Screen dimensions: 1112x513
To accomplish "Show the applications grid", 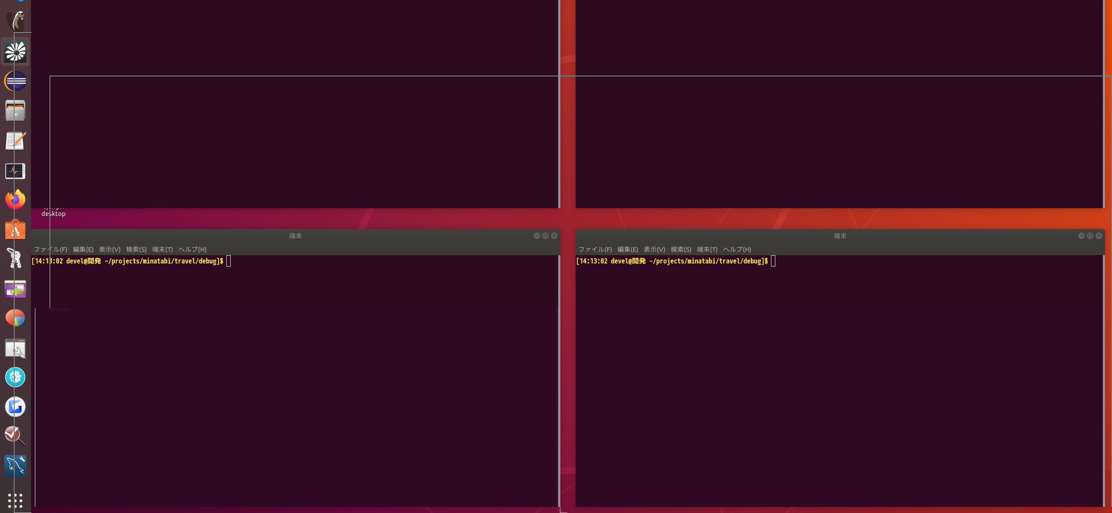I will click(15, 500).
